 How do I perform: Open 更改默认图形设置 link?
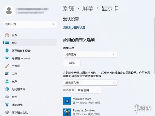click(x=74, y=28)
